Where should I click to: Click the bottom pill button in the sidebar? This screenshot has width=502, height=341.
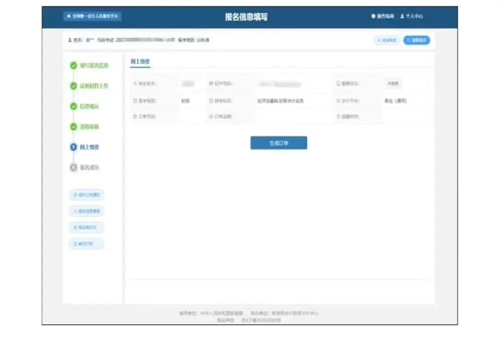coord(86,244)
